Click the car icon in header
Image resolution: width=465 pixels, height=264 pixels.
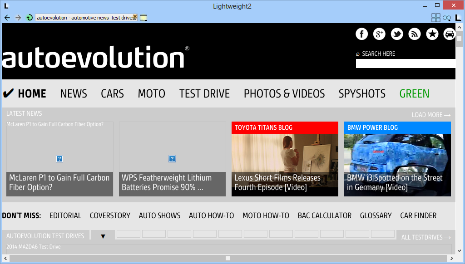point(449,34)
